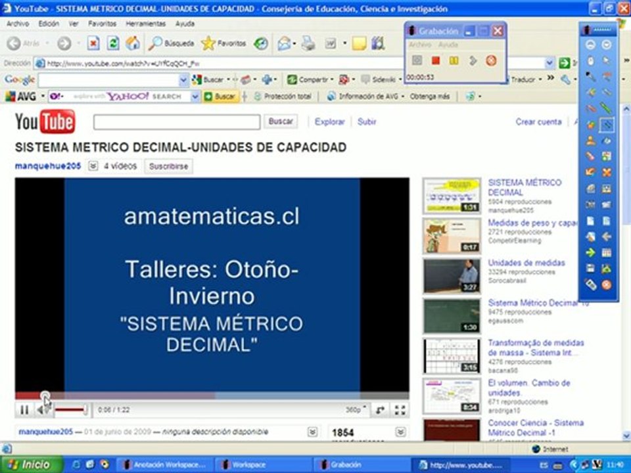Open the Atrás back-history dropdown arrow
Screen dimensions: 631x473
pyautogui.click(x=47, y=43)
